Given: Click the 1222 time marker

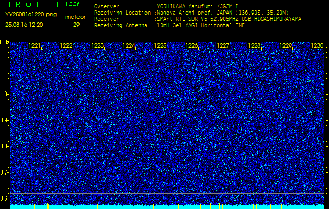Looking at the screenshot, I should [x=66, y=45].
